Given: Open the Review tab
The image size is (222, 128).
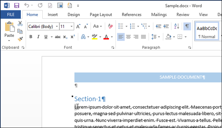Looking at the screenshot, I should pyautogui.click(x=183, y=15).
